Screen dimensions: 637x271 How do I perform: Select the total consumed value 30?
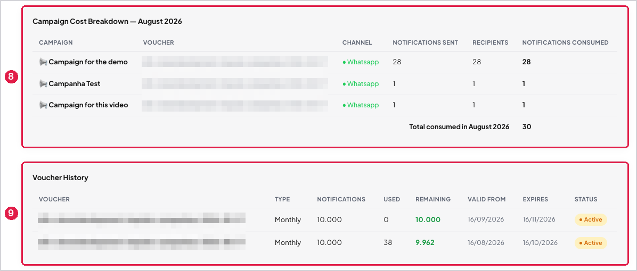pos(527,127)
